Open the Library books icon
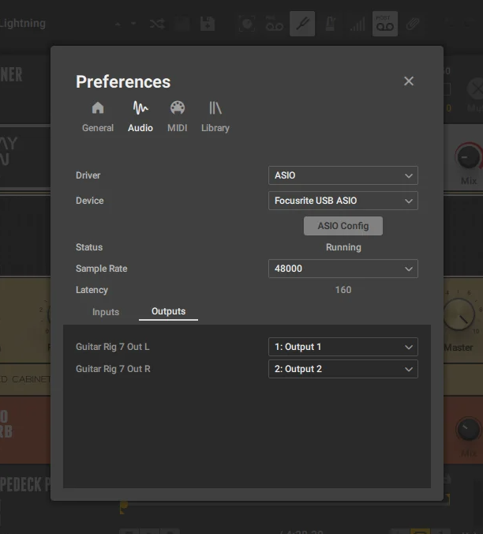The height and width of the screenshot is (534, 483). pos(215,108)
